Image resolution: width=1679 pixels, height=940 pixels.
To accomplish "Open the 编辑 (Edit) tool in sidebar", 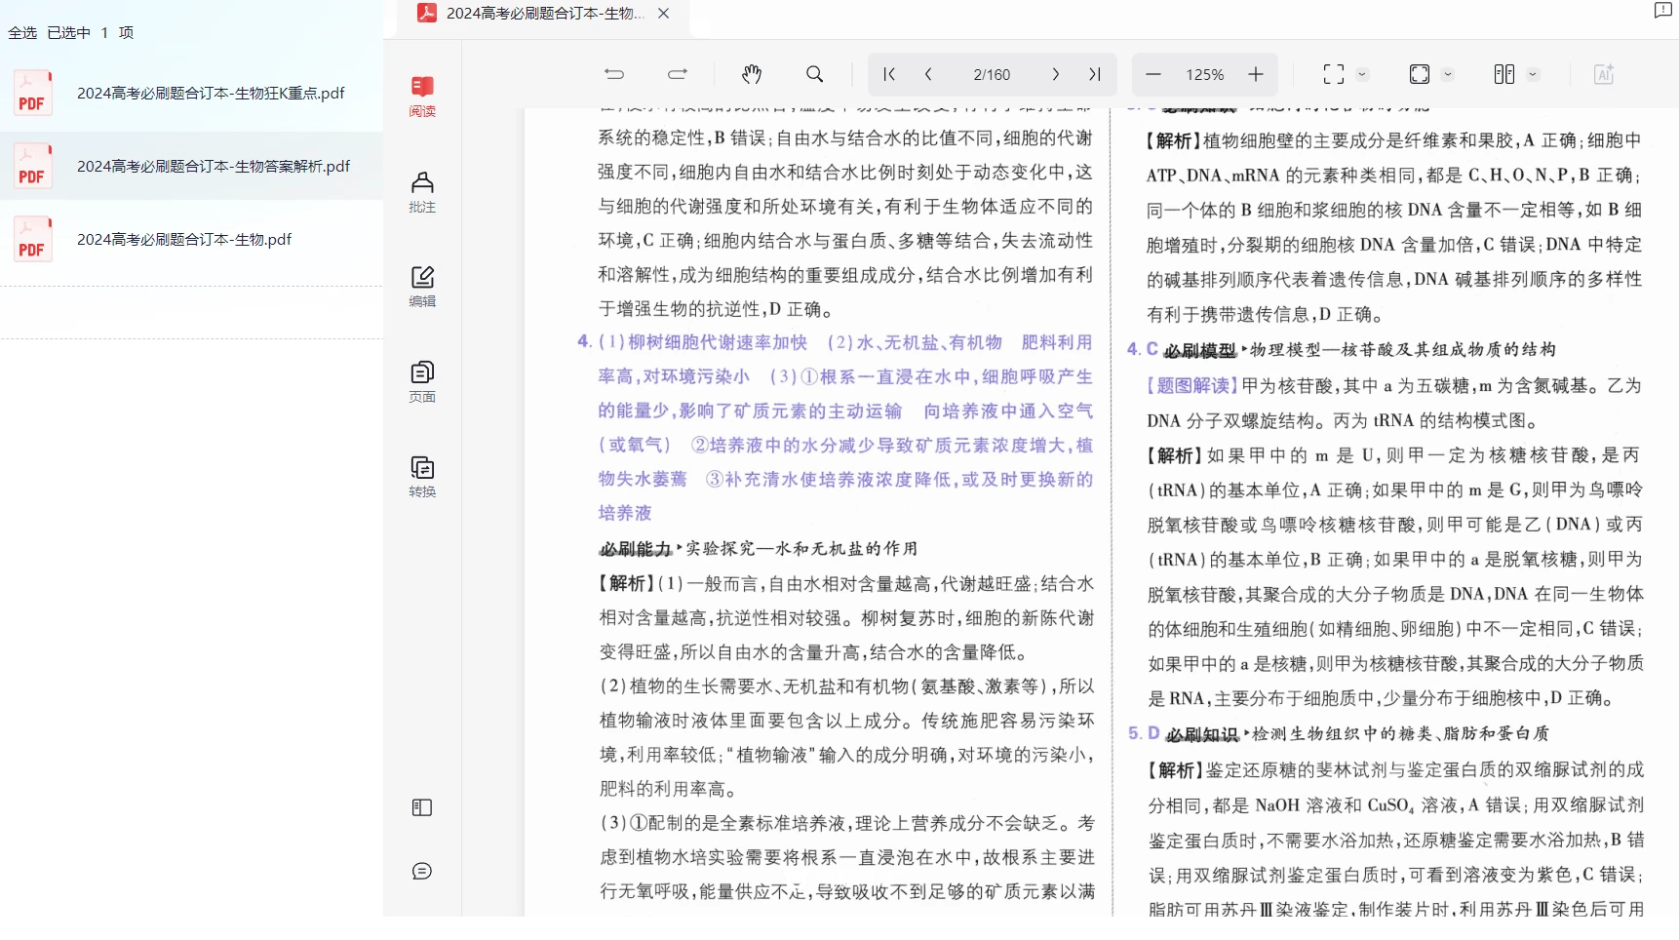I will (x=422, y=287).
